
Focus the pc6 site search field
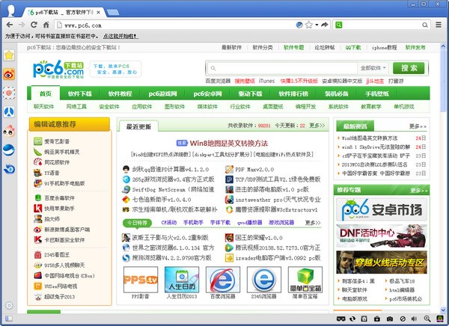point(282,68)
